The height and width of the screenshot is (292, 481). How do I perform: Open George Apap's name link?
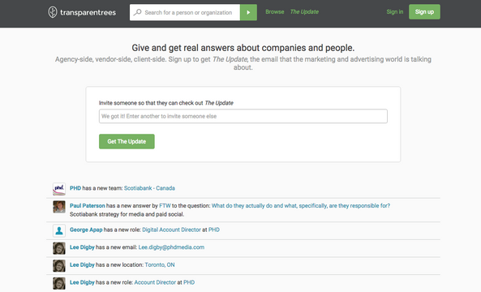86,230
